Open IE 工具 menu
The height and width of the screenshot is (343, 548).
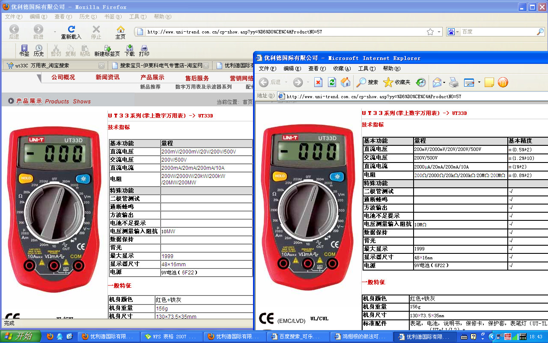coord(366,69)
